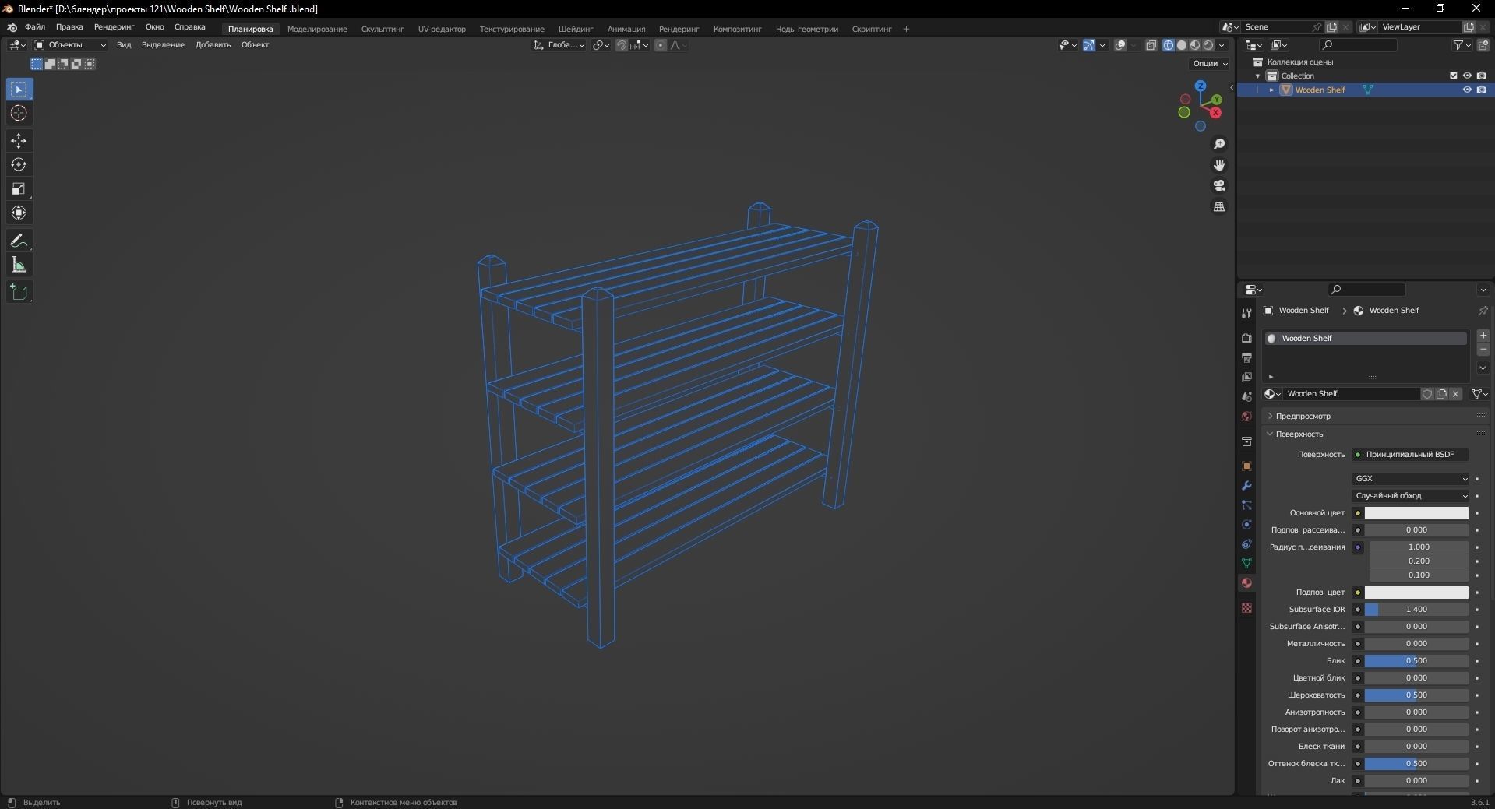Click the pan hand icon in viewport
1495x809 pixels.
point(1219,165)
